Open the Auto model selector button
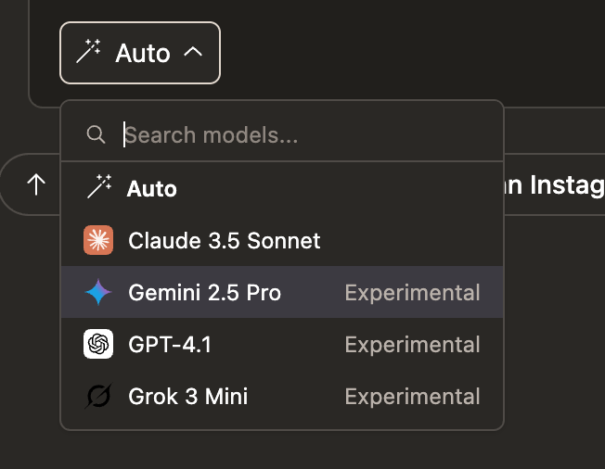 141,53
